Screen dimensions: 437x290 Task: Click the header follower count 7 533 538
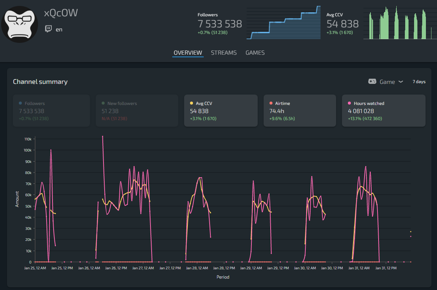tap(220, 24)
